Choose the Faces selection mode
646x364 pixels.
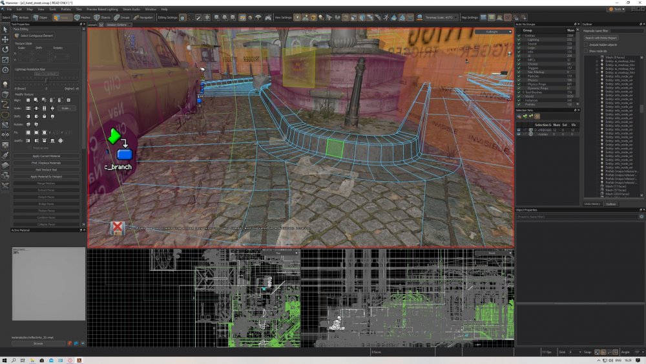point(63,17)
